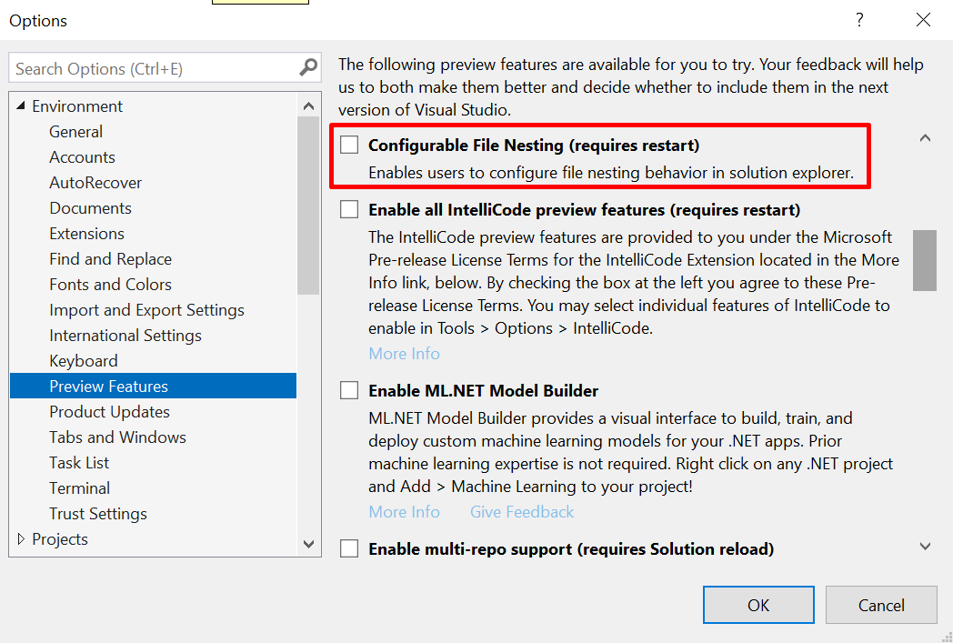Collapse the Configurable File Nesting description
Image resolution: width=953 pixels, height=643 pixels.
925,137
